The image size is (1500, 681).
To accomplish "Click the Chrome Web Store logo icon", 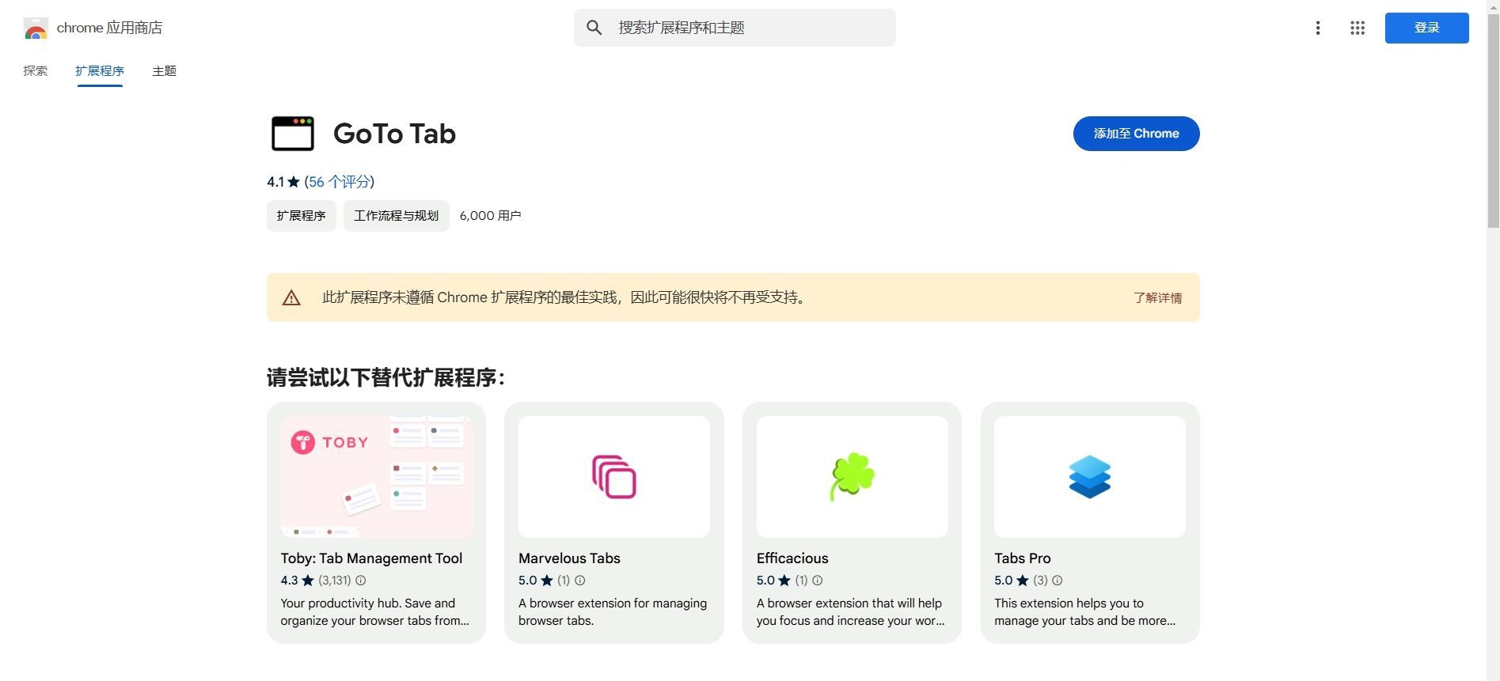I will 36,28.
